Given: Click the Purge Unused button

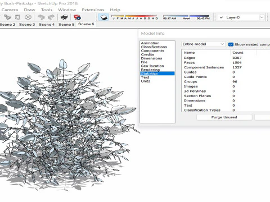Looking at the screenshot, I should [224, 117].
